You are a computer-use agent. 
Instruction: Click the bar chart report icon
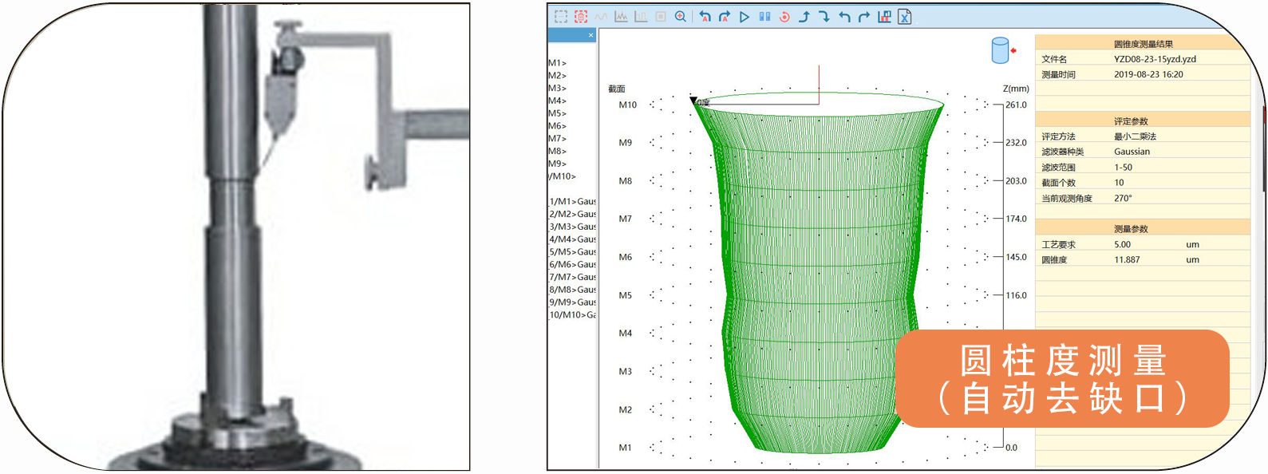click(884, 17)
